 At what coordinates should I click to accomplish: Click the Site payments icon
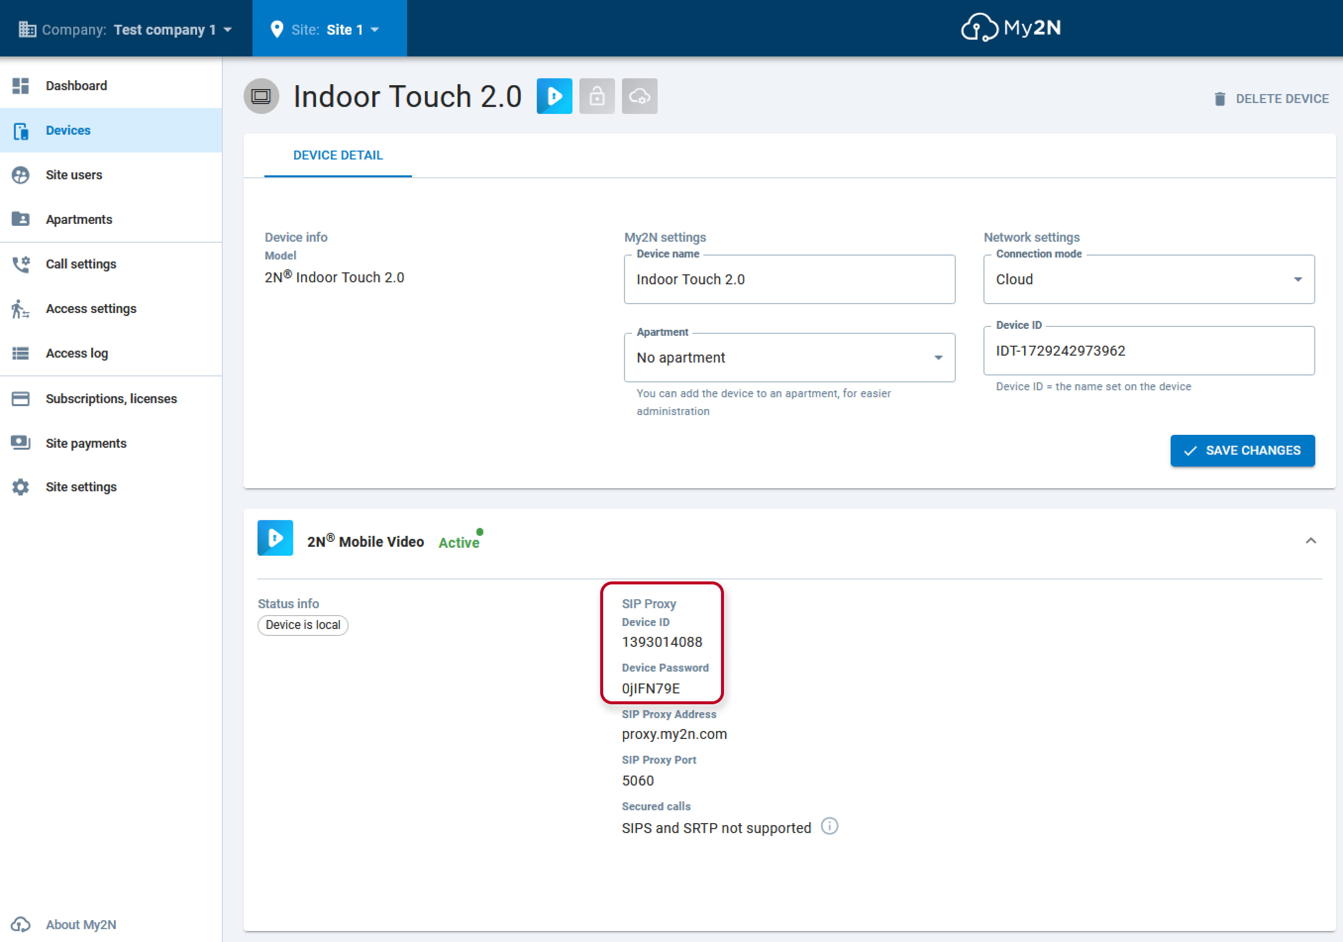pyautogui.click(x=20, y=443)
